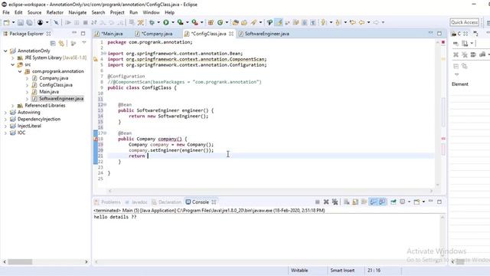Select the InjectLiteral project

point(29,126)
